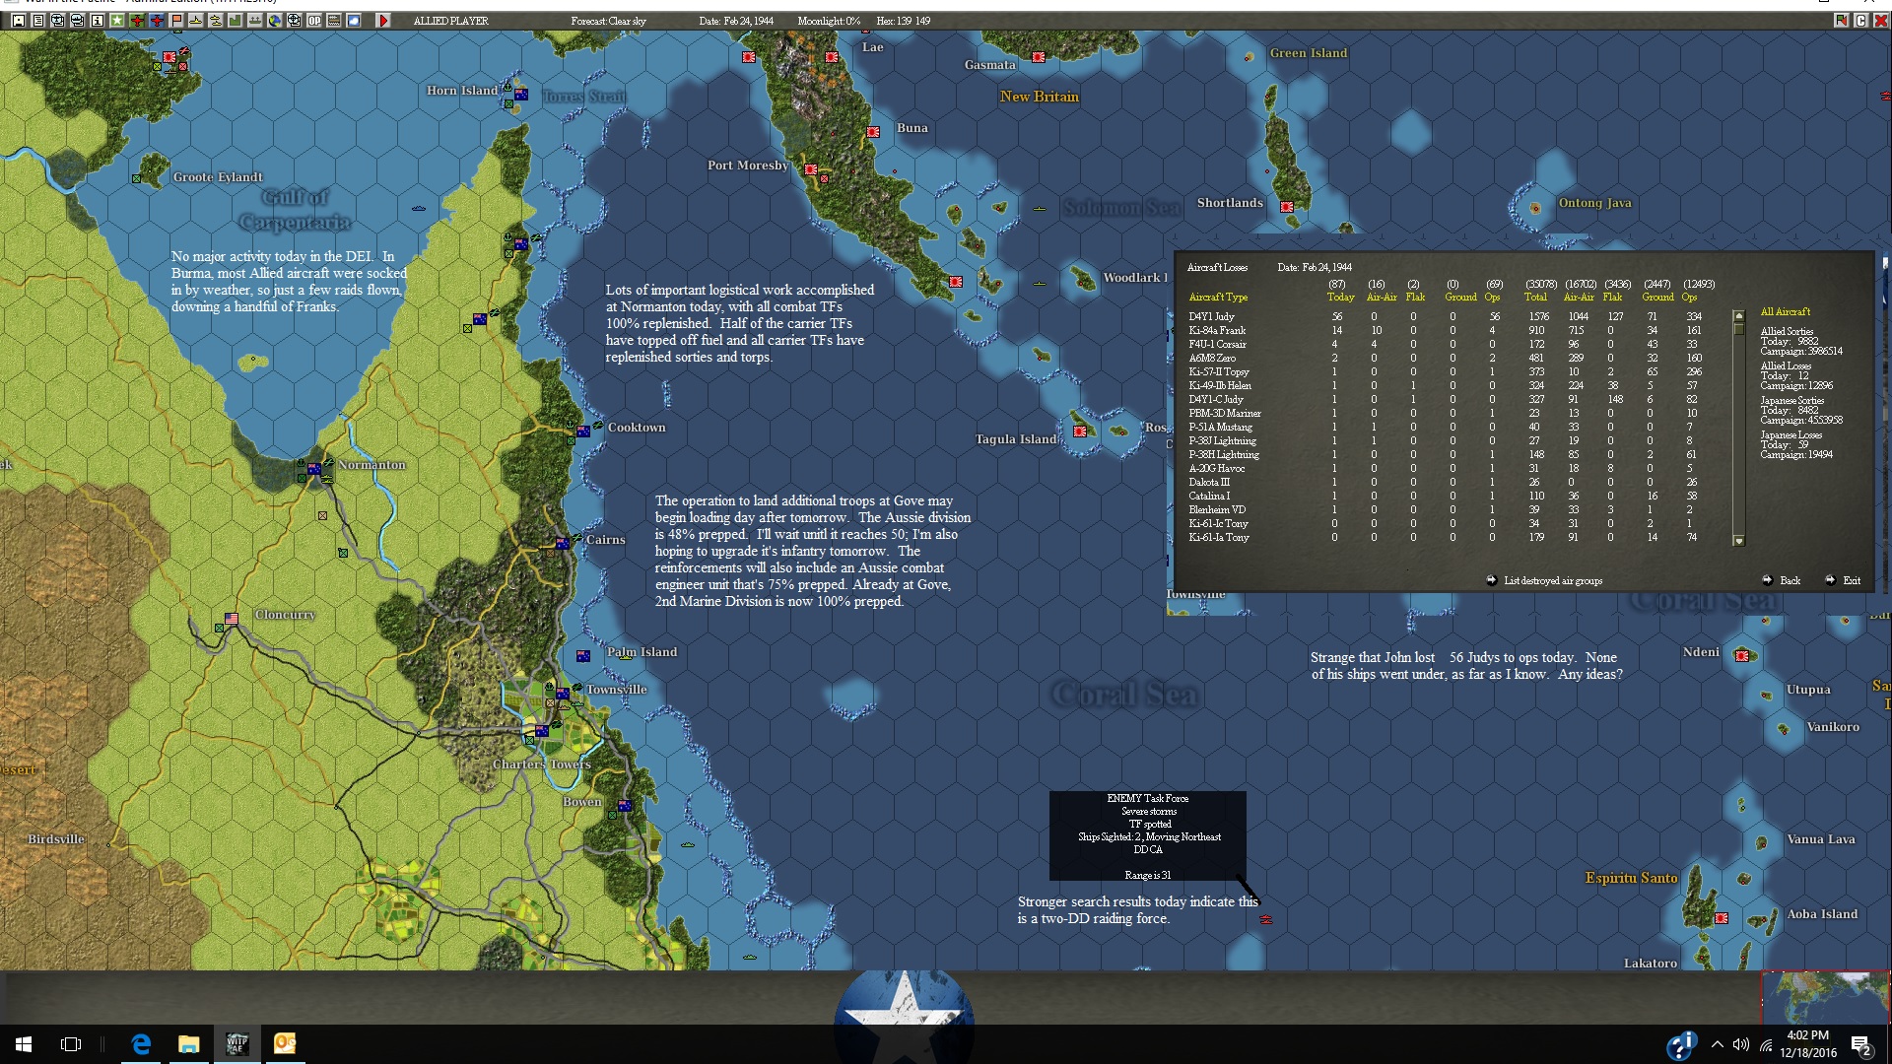
Task: Click the orange flag toolbar icon
Action: [x=174, y=21]
